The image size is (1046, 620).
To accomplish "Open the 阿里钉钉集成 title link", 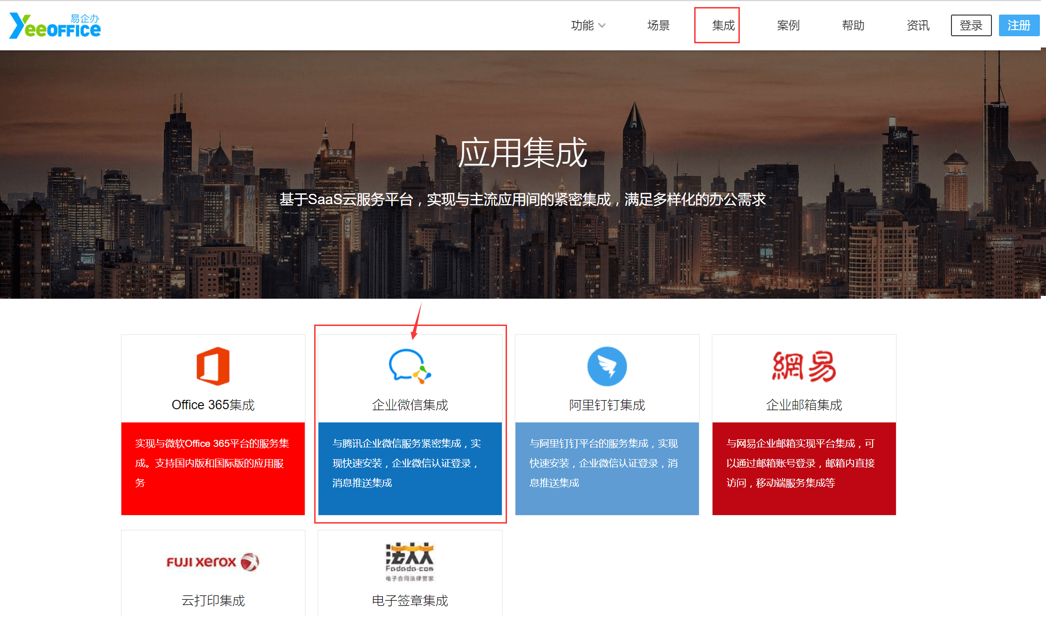I will [607, 405].
